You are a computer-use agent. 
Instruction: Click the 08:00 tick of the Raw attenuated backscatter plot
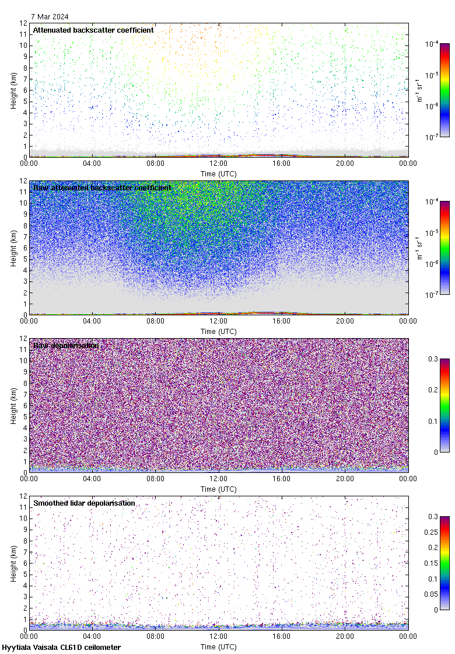pyautogui.click(x=155, y=321)
